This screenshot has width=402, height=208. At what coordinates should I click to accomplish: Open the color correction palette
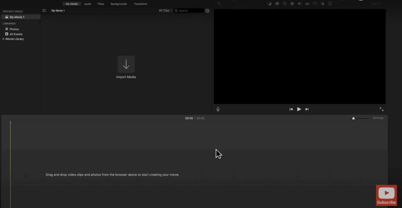(277, 4)
